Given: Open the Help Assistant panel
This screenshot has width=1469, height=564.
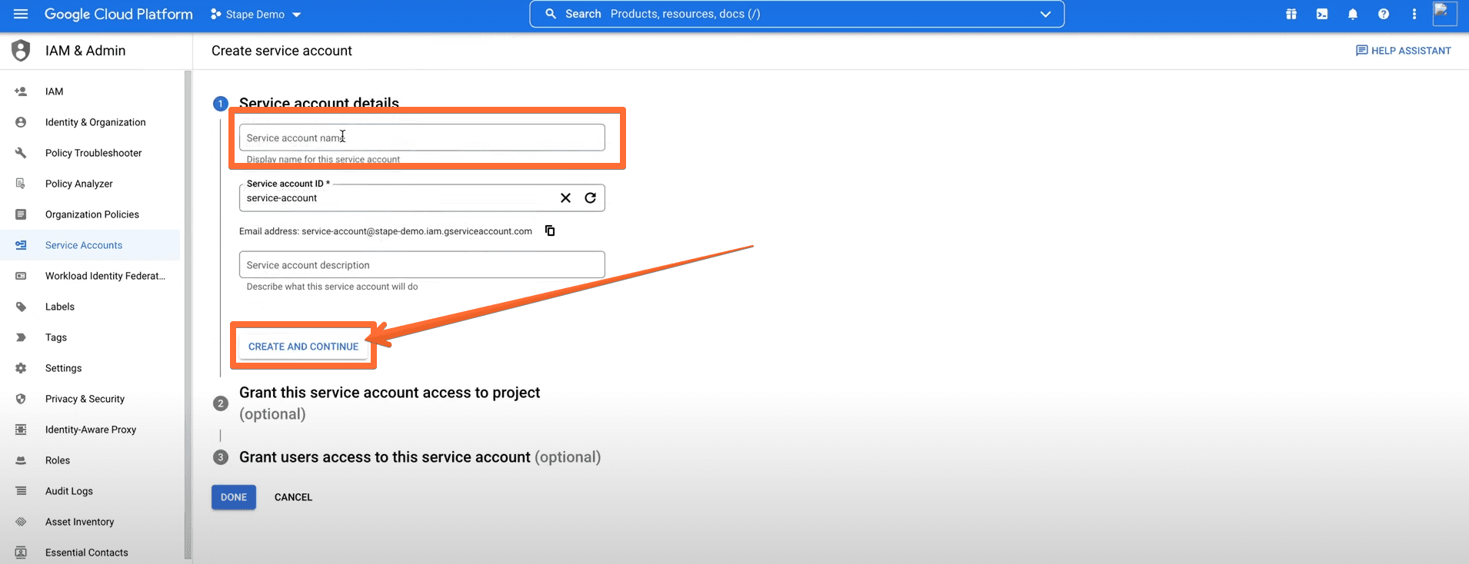Looking at the screenshot, I should (1403, 51).
